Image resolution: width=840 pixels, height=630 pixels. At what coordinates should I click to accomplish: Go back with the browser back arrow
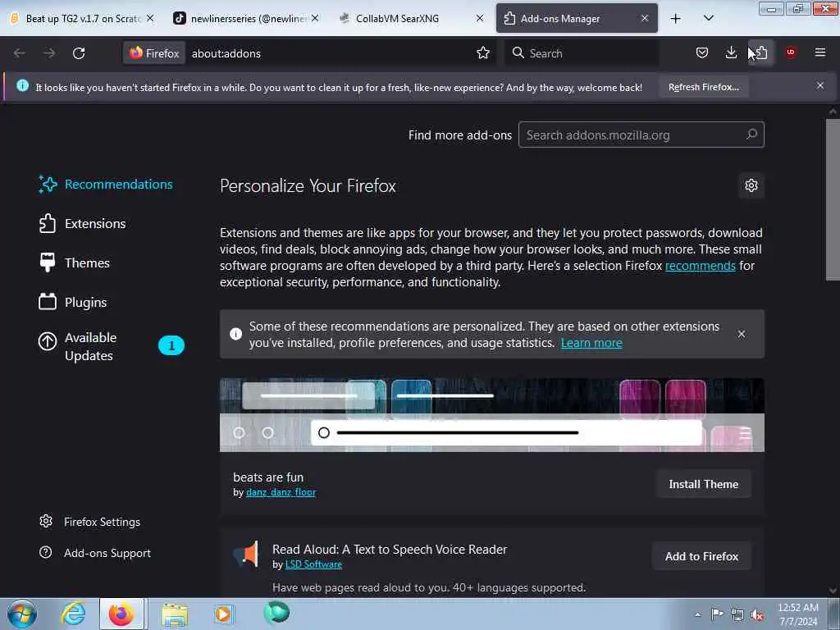tap(20, 53)
